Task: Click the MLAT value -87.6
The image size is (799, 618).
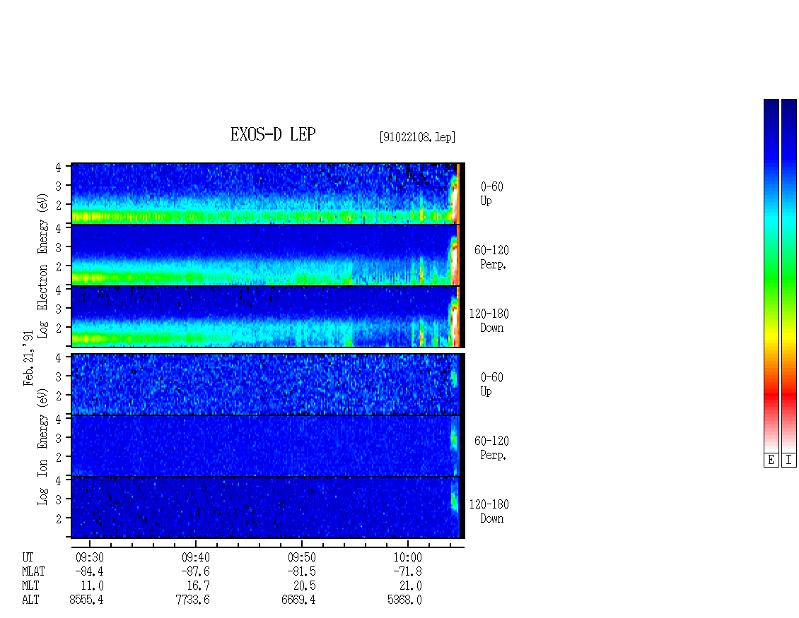Action: point(196,571)
